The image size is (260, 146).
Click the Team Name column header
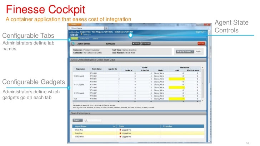click(x=97, y=69)
